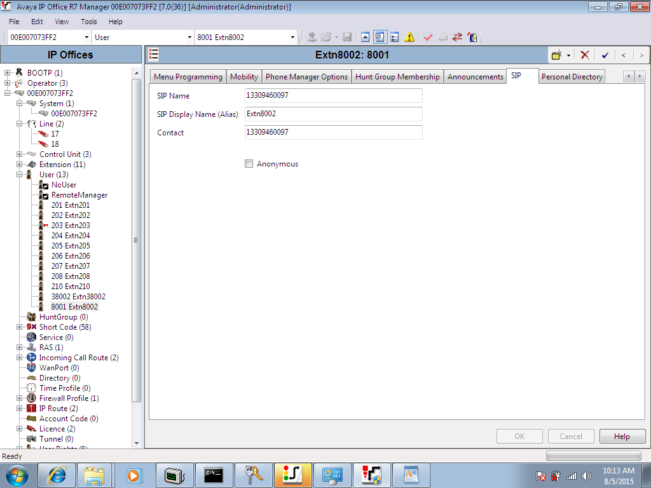Click the Action Center flag tray icon
This screenshot has height=488, width=651.
540,476
